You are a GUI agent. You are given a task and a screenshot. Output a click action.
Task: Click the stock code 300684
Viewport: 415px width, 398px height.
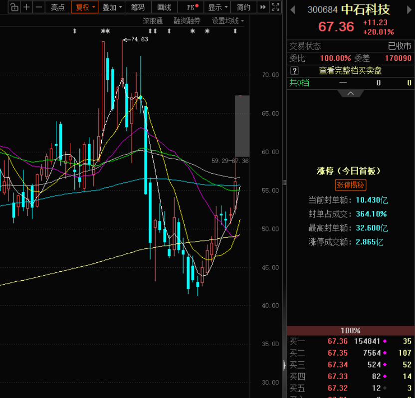pos(322,10)
